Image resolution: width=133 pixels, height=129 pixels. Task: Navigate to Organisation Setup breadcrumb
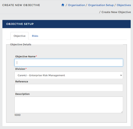coord(101,5)
